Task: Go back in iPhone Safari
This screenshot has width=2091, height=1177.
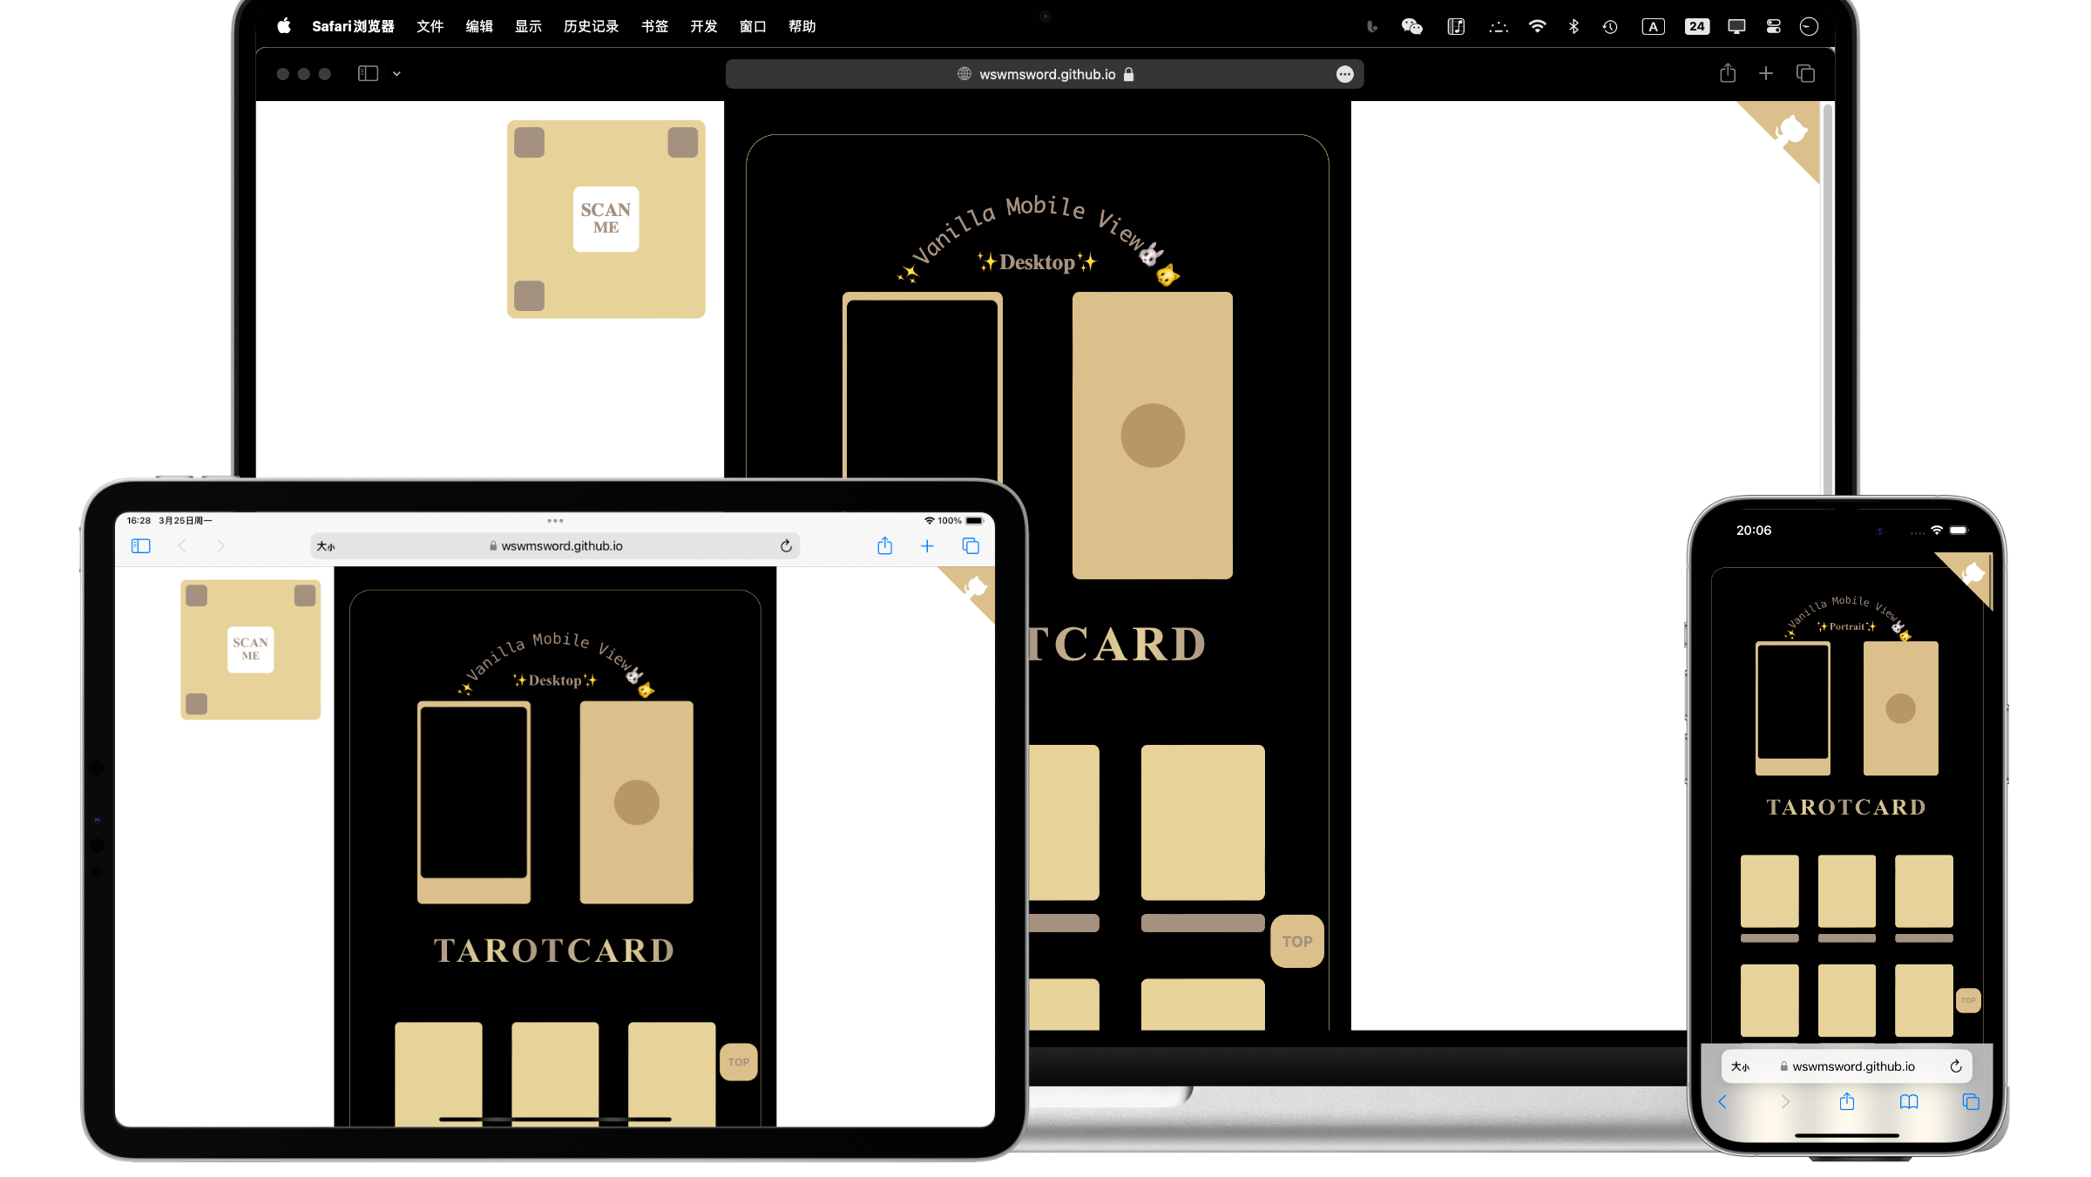Action: point(1722,1102)
